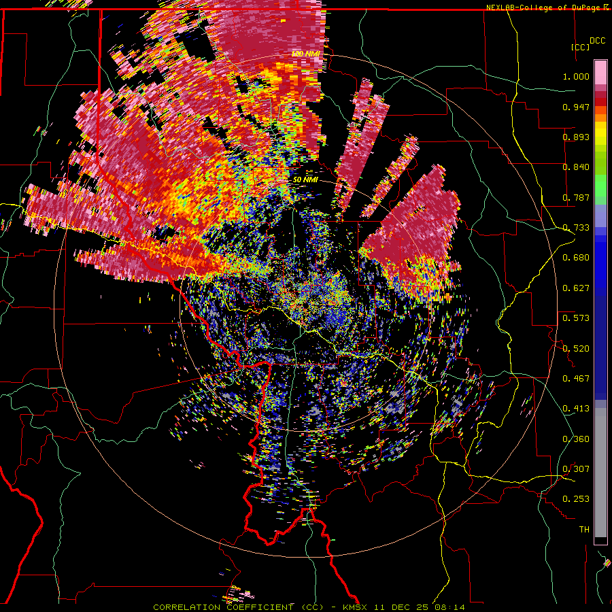Click the 50 NMI range ring label
Viewport: 612px width, 612px height.
305,180
